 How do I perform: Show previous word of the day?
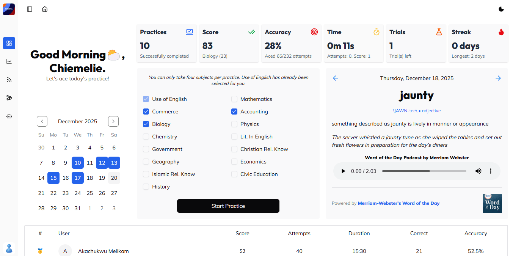336,78
